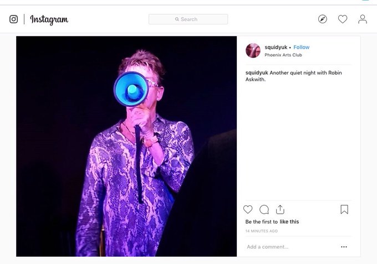377x264 pixels.
Task: Open the profile person icon
Action: (363, 19)
